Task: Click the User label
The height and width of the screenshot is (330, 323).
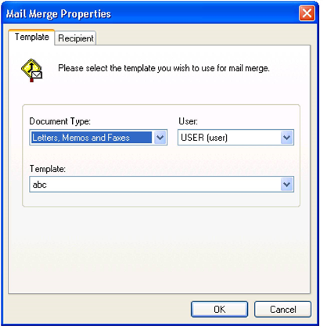Action: [x=188, y=121]
